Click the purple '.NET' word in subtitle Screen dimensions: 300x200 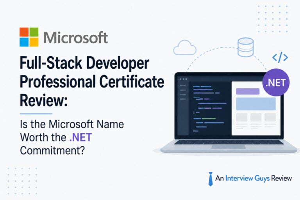[81, 137]
